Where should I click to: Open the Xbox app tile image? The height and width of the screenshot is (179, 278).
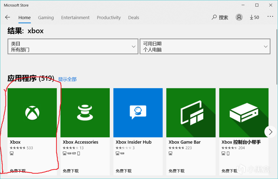(32, 113)
